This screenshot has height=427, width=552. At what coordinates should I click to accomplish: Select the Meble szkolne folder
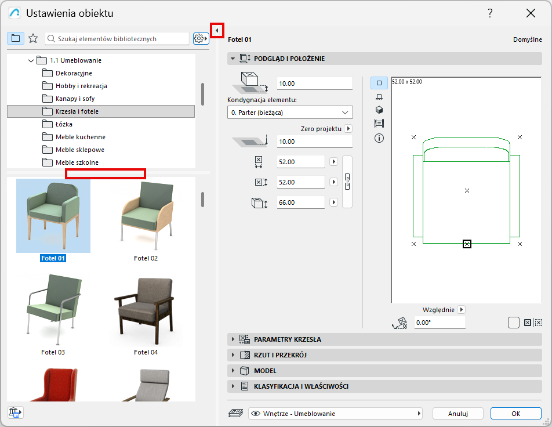77,162
